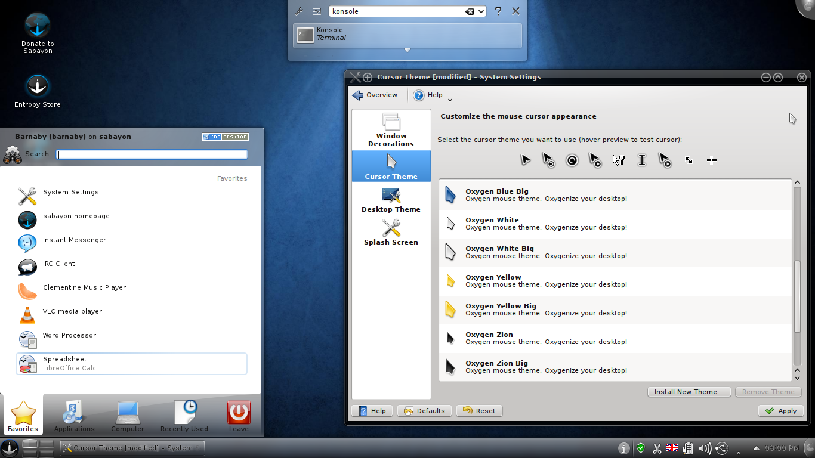Select the Oxygen Yellow cursor theme
This screenshot has width=815, height=458.
click(x=615, y=281)
